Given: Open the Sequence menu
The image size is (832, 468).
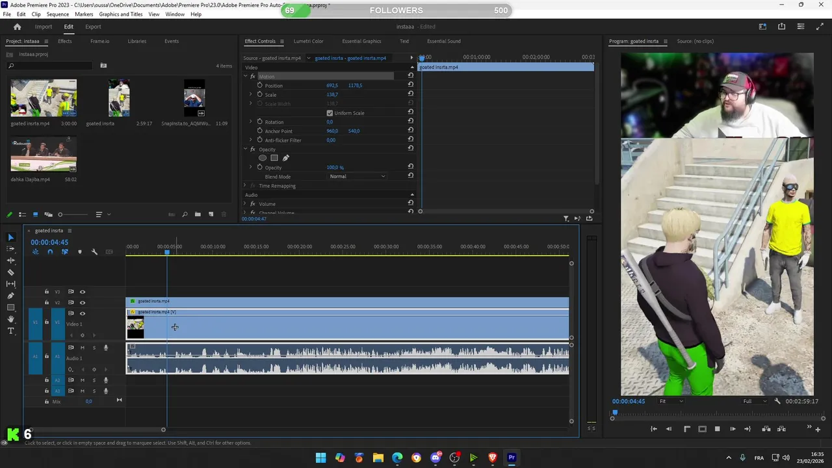Looking at the screenshot, I should point(58,14).
